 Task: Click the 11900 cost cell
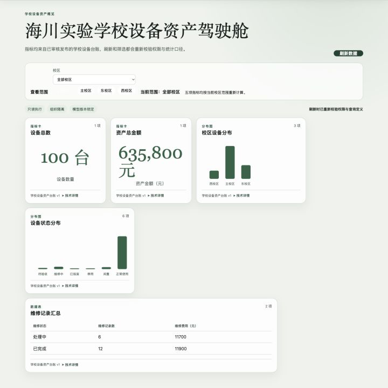pyautogui.click(x=181, y=349)
